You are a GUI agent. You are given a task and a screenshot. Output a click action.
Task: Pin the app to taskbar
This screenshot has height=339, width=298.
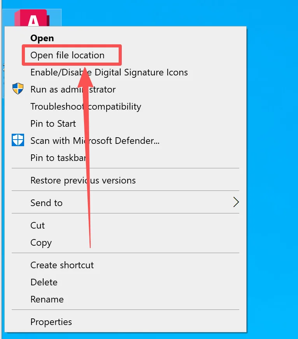coord(58,158)
